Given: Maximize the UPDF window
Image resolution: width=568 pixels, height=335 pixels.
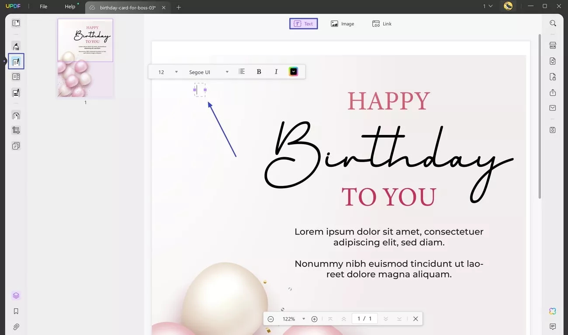Looking at the screenshot, I should click(544, 6).
